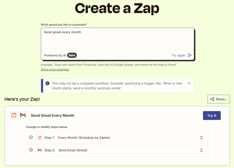Remove Step 2 using its minus icon
This screenshot has width=234, height=168.
pyautogui.click(x=31, y=150)
